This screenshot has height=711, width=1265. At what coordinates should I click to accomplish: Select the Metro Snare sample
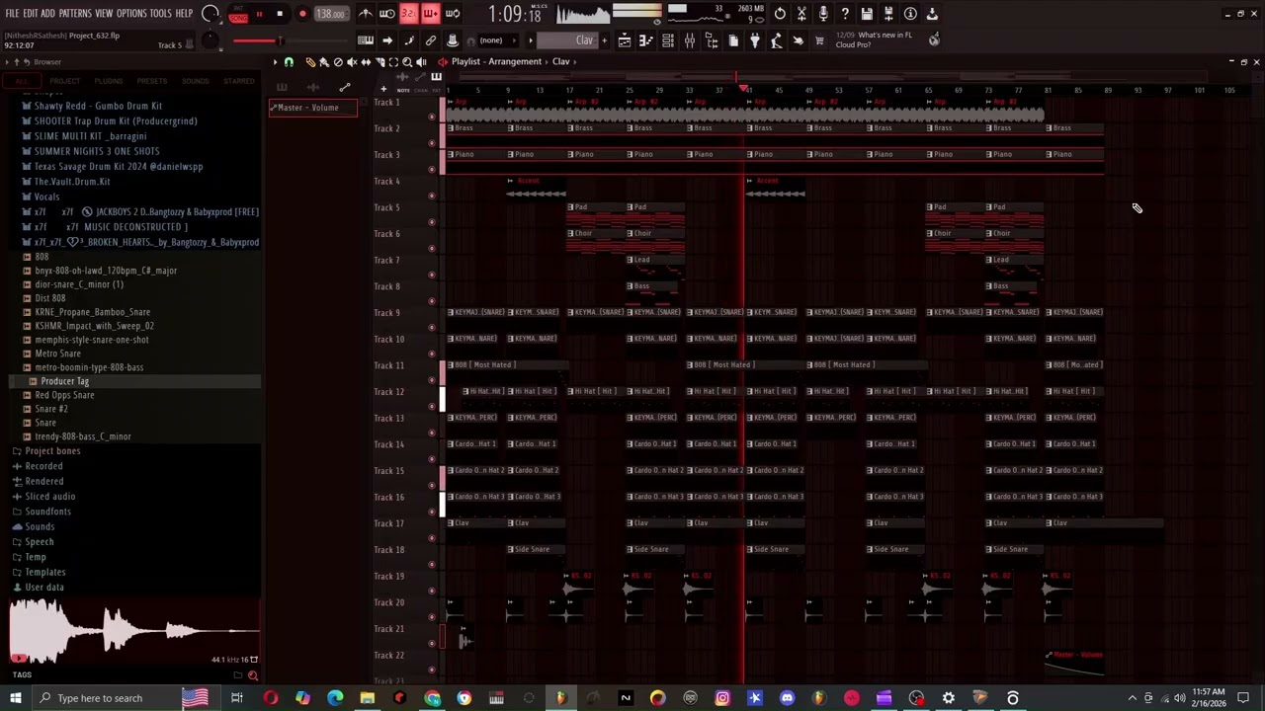pyautogui.click(x=57, y=354)
